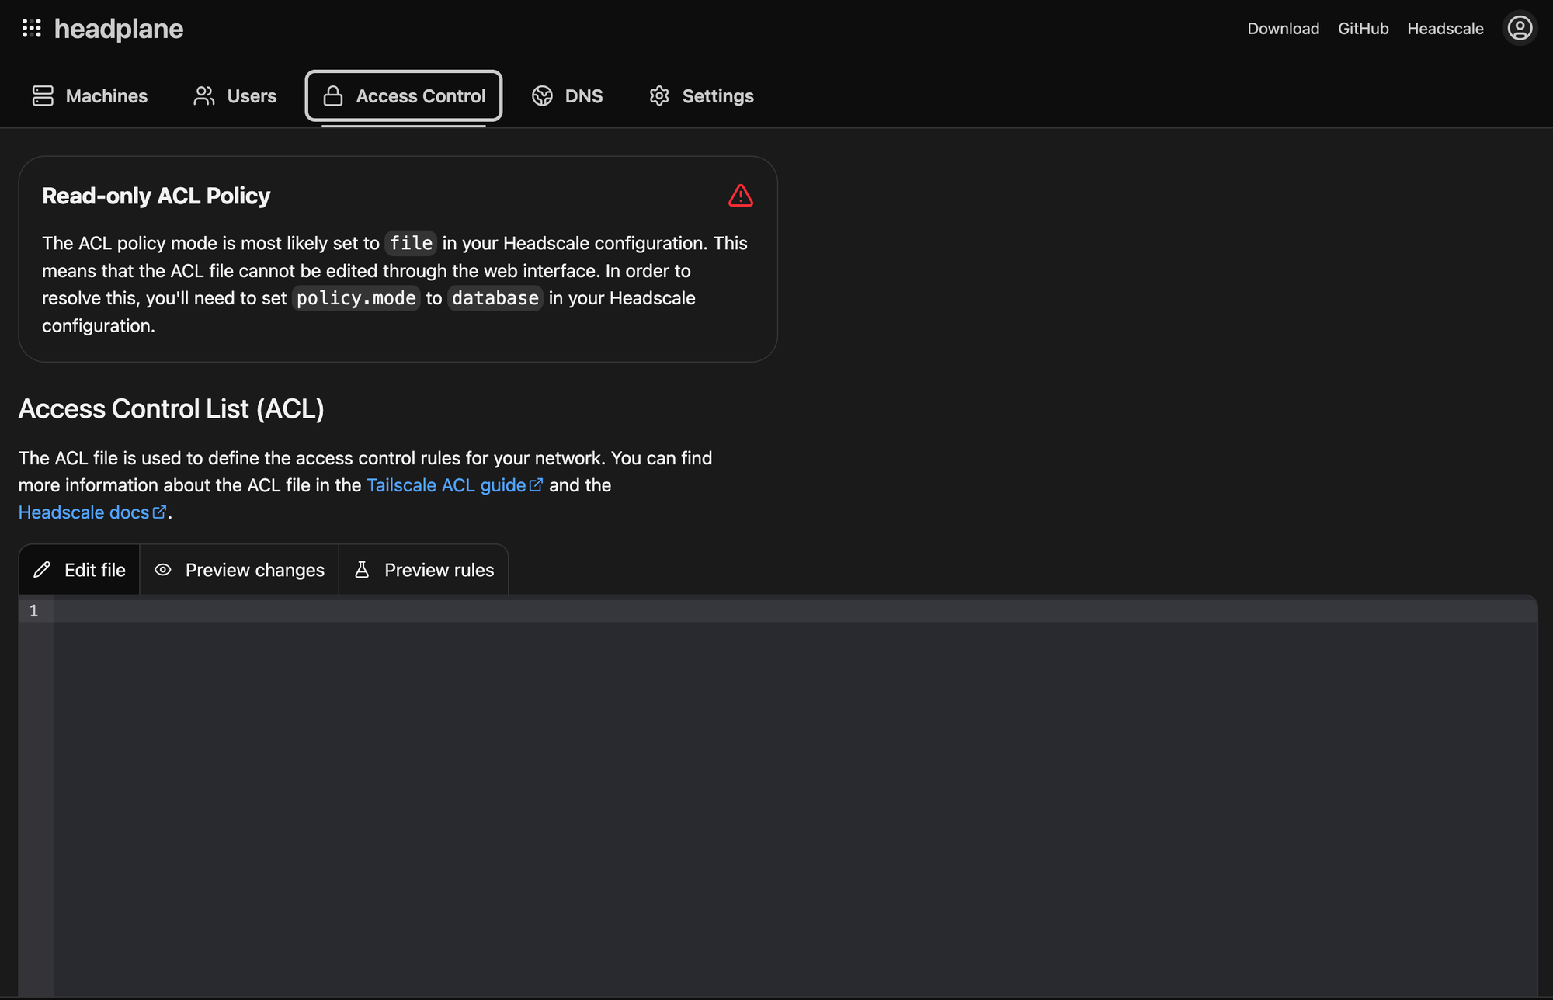Click the Machines server icon

point(43,96)
